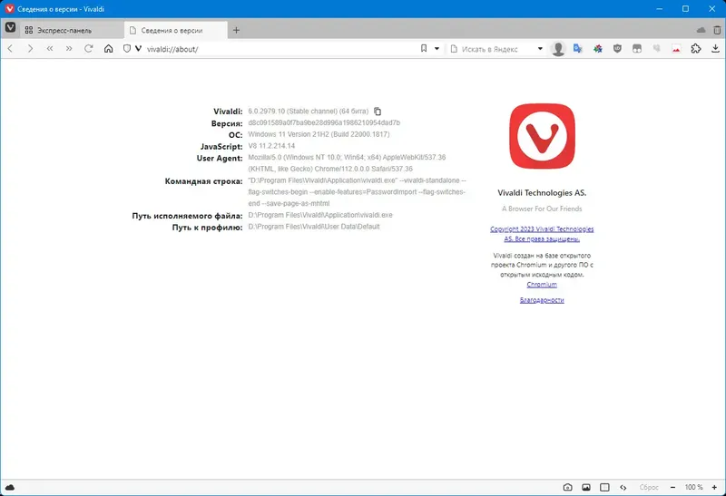726x496 pixels.
Task: Click the Fast Forward button
Action: click(x=69, y=49)
